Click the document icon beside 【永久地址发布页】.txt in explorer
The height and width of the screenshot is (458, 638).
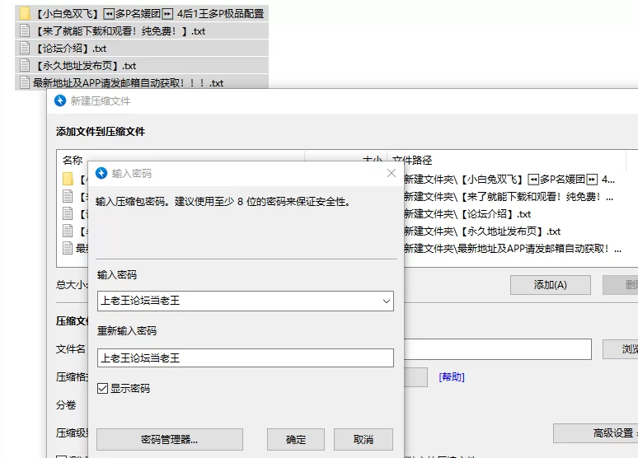pos(25,65)
